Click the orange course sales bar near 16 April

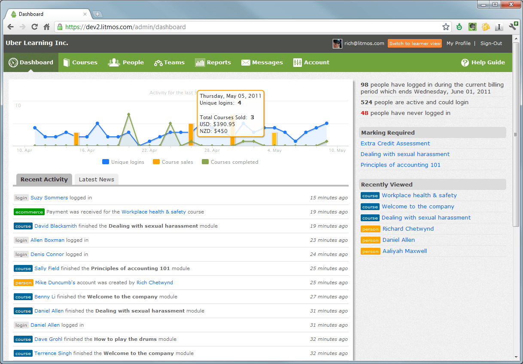76,139
